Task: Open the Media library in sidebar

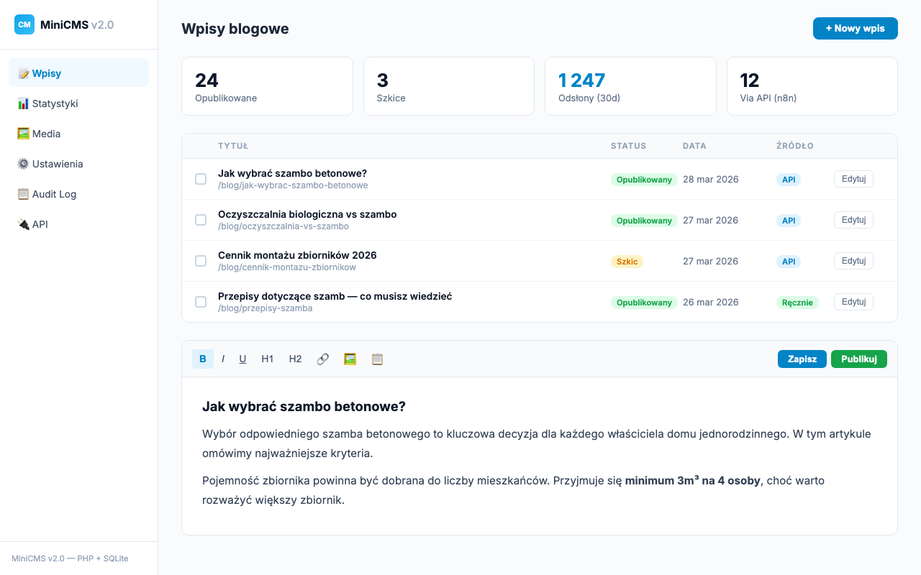Action: [x=46, y=134]
